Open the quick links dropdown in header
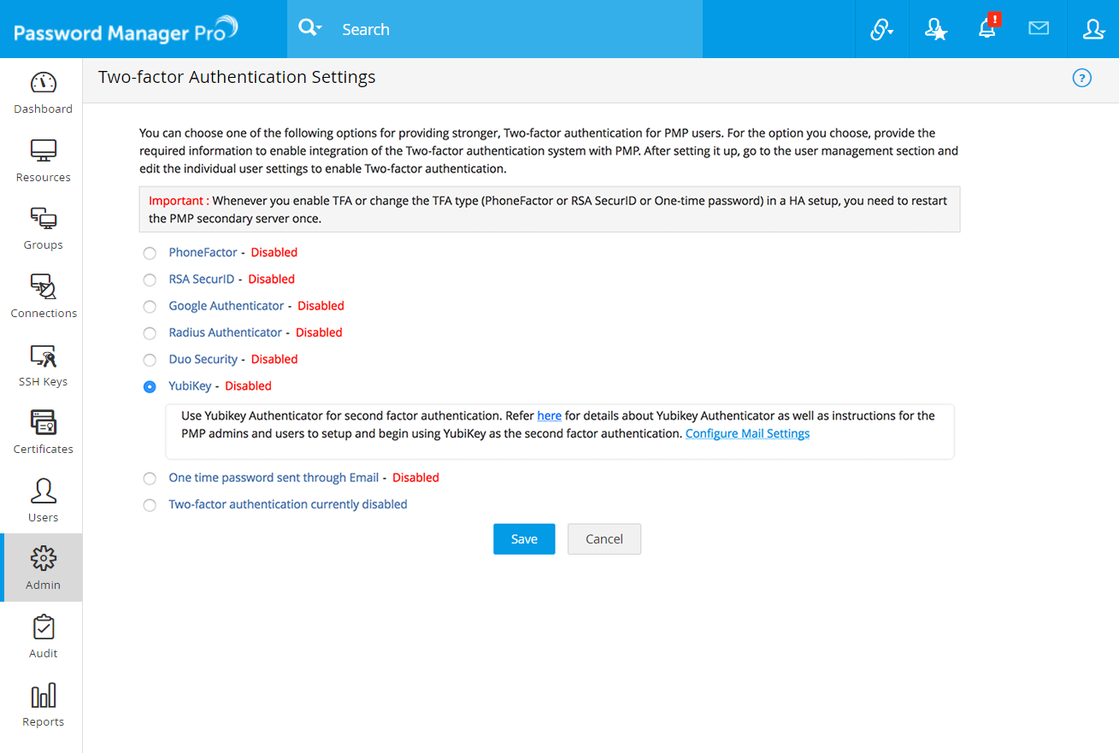The image size is (1119, 753). (x=881, y=30)
